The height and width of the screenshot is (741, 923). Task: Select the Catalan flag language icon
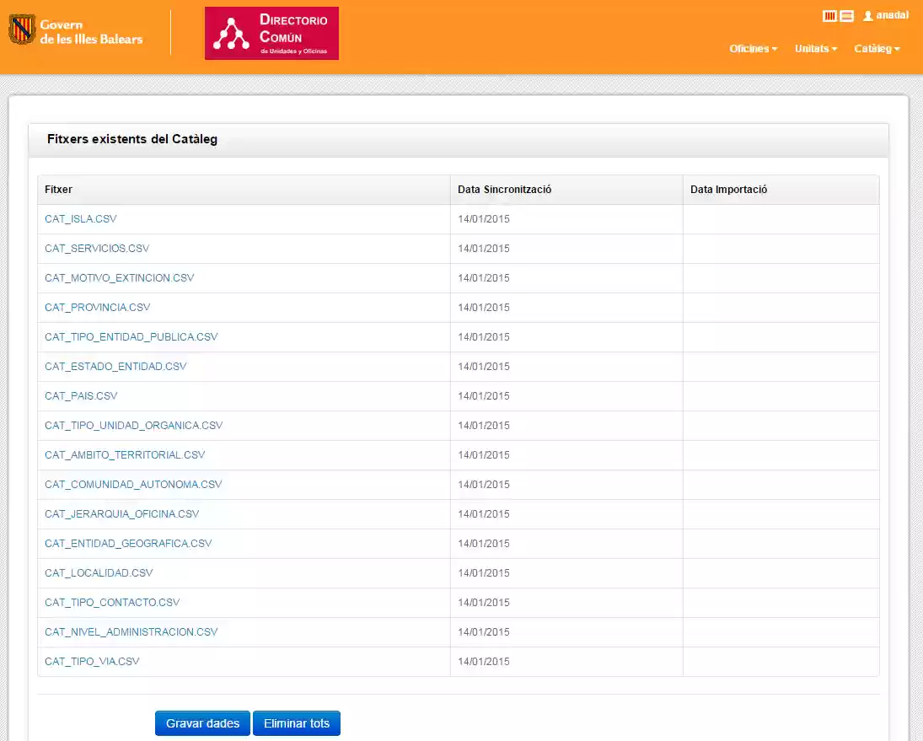[x=829, y=15]
